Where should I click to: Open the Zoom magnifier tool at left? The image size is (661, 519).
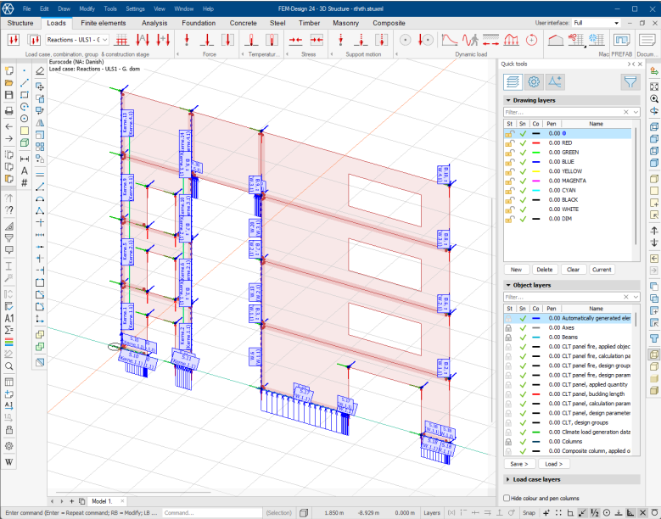(x=8, y=366)
